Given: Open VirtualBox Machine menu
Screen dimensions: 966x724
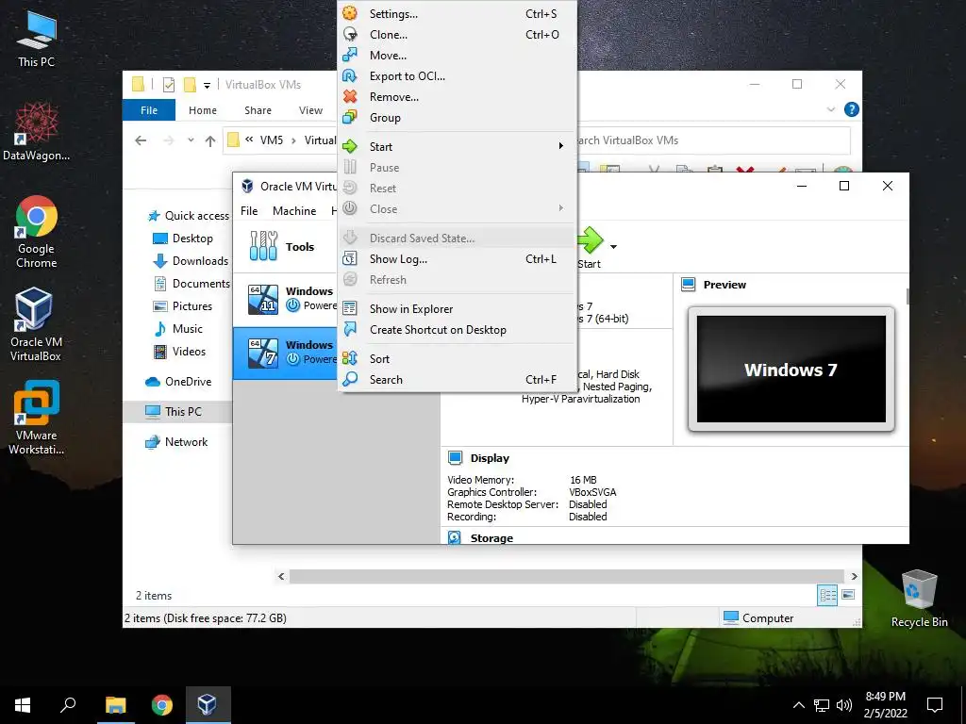Looking at the screenshot, I should click(294, 211).
